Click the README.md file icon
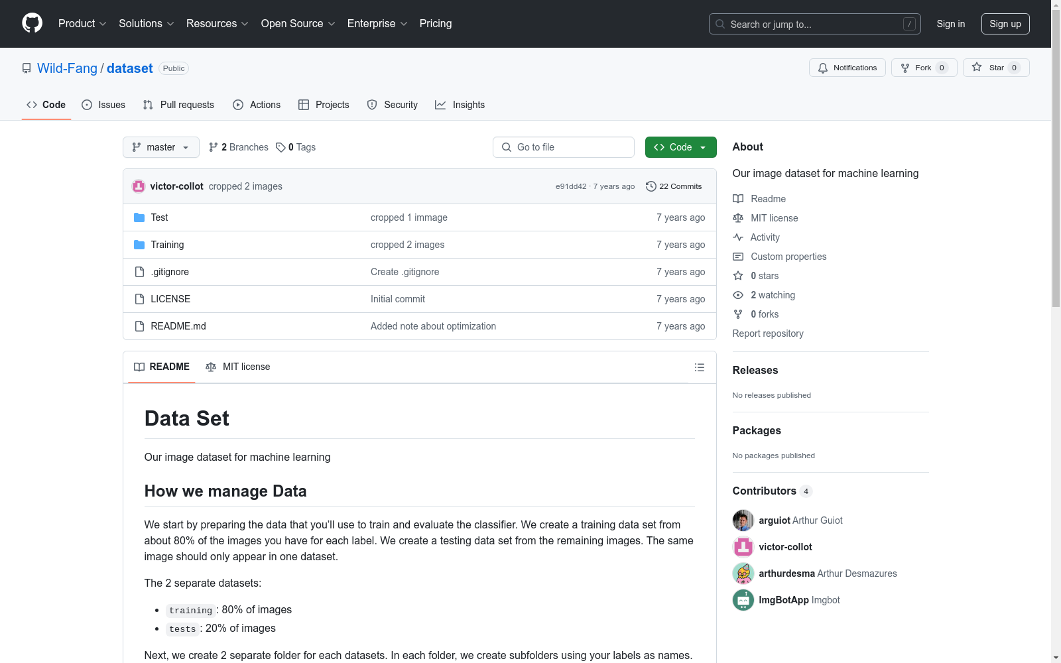 [x=139, y=326]
